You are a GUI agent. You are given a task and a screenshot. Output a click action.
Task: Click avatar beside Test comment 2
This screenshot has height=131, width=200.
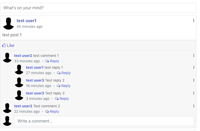(x=7, y=108)
